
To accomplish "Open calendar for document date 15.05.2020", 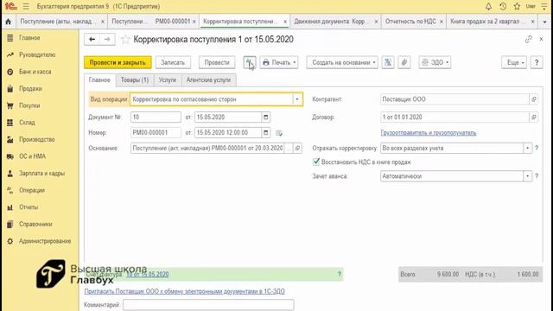I will pos(266,117).
